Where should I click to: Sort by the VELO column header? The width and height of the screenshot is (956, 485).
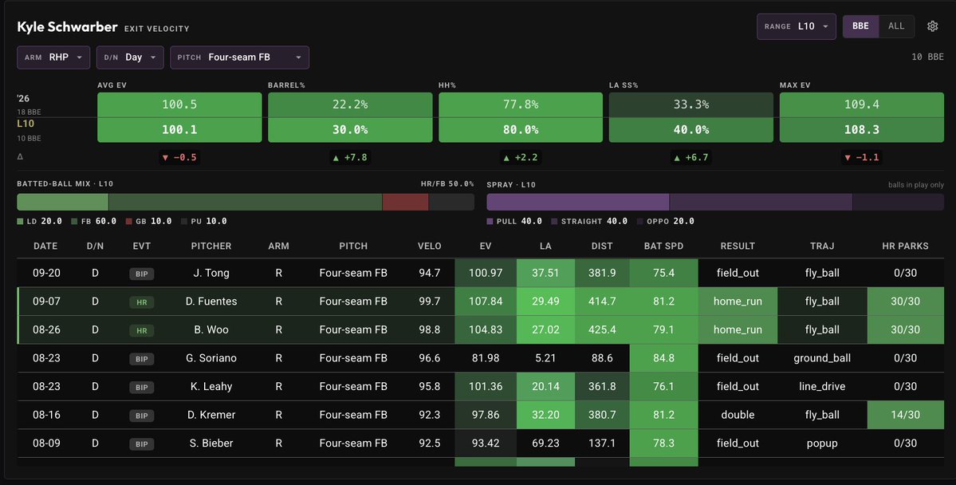click(429, 246)
